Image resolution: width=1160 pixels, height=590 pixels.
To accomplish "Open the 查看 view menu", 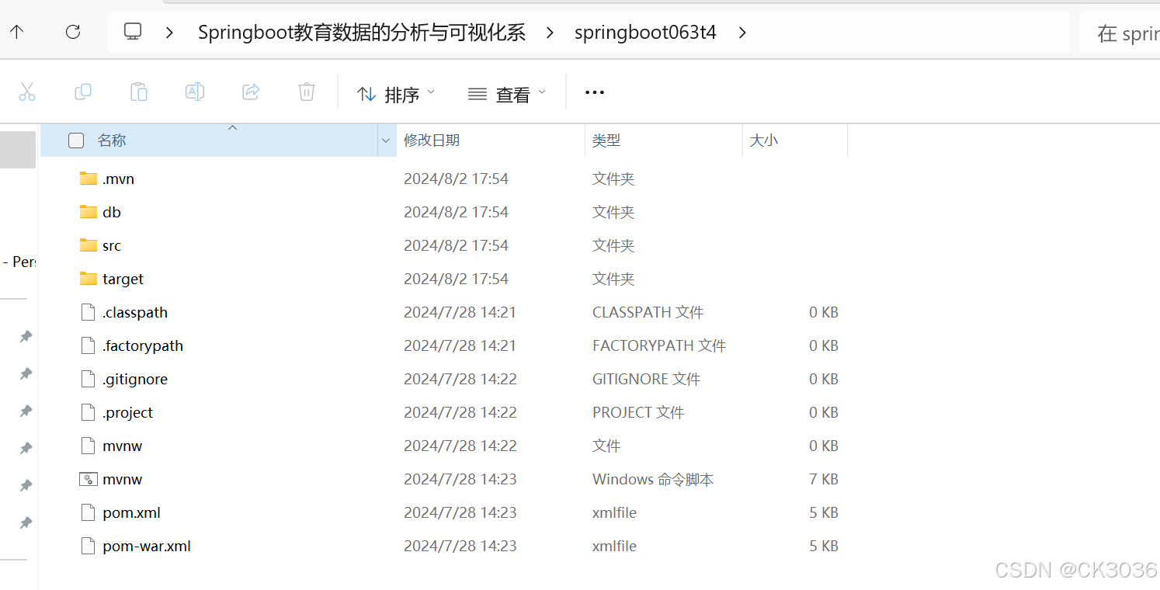I will pos(505,93).
